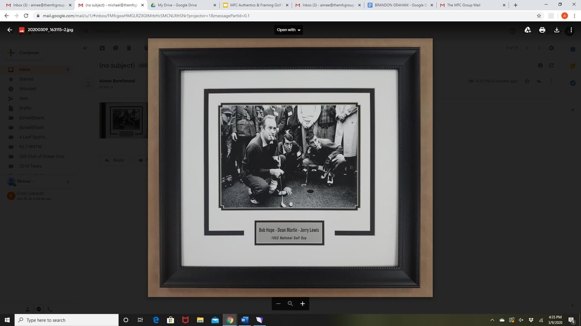The image size is (581, 326).
Task: Print the previewed image
Action: [x=543, y=30]
